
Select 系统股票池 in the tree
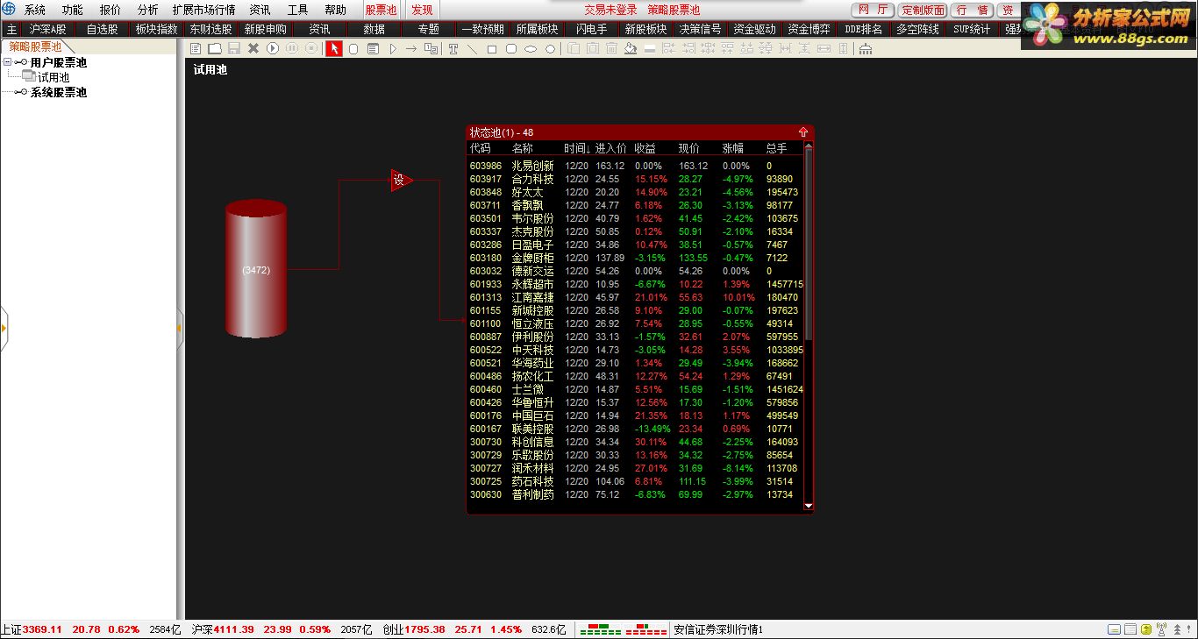pos(59,92)
